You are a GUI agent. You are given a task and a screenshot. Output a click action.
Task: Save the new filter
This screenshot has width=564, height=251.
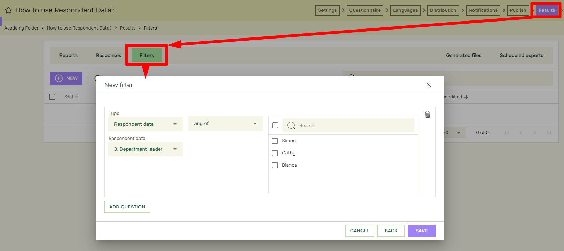(x=422, y=231)
